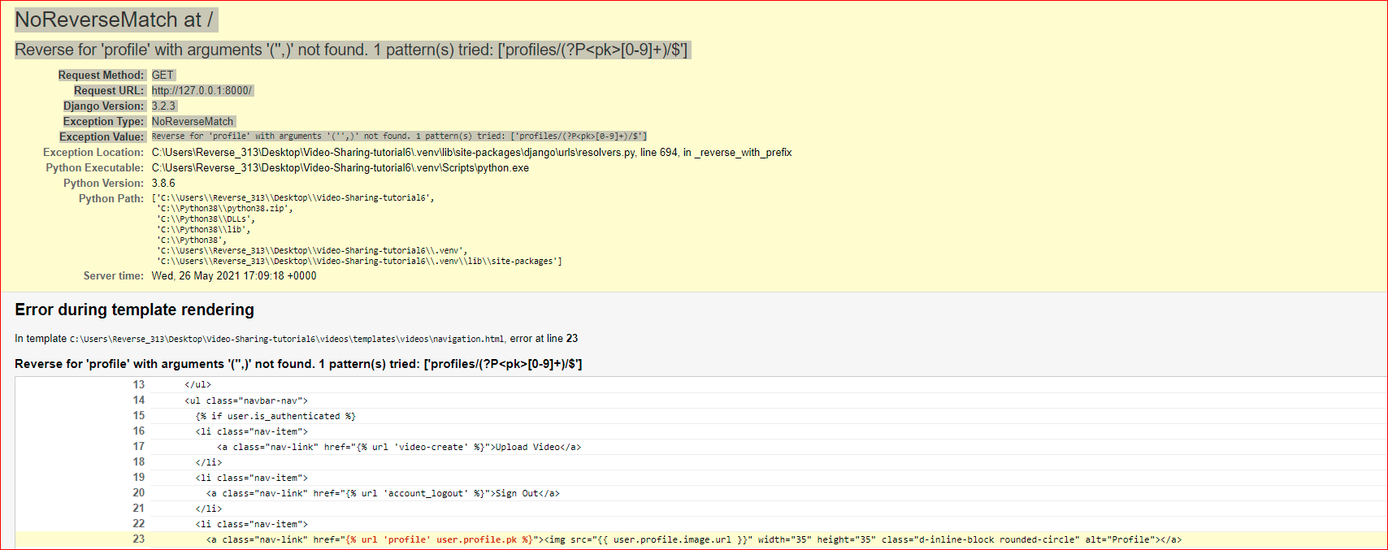This screenshot has height=550, width=1388.
Task: Click Python Path entry Python38\\DLLs
Action: tap(206, 219)
